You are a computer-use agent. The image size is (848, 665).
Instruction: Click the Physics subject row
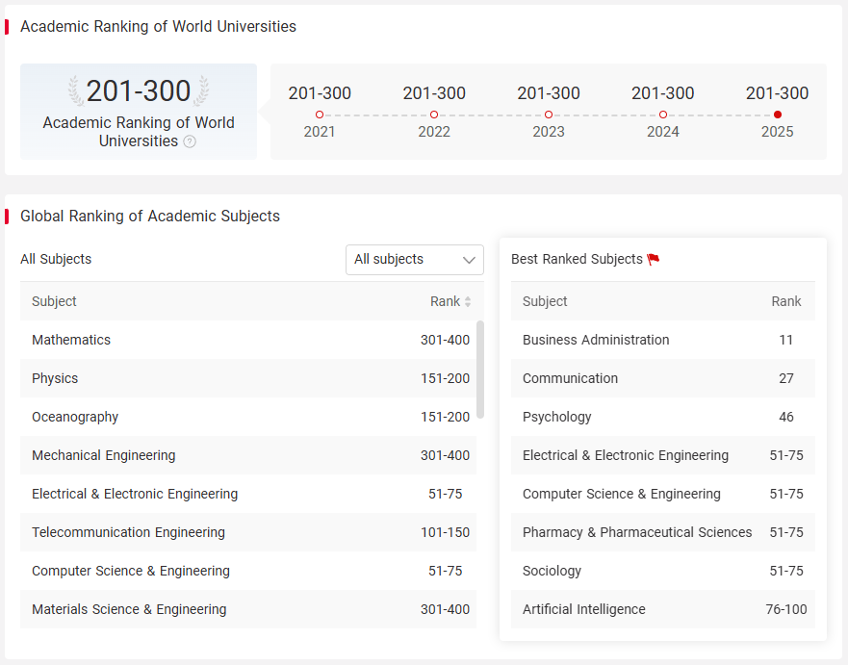pos(248,378)
